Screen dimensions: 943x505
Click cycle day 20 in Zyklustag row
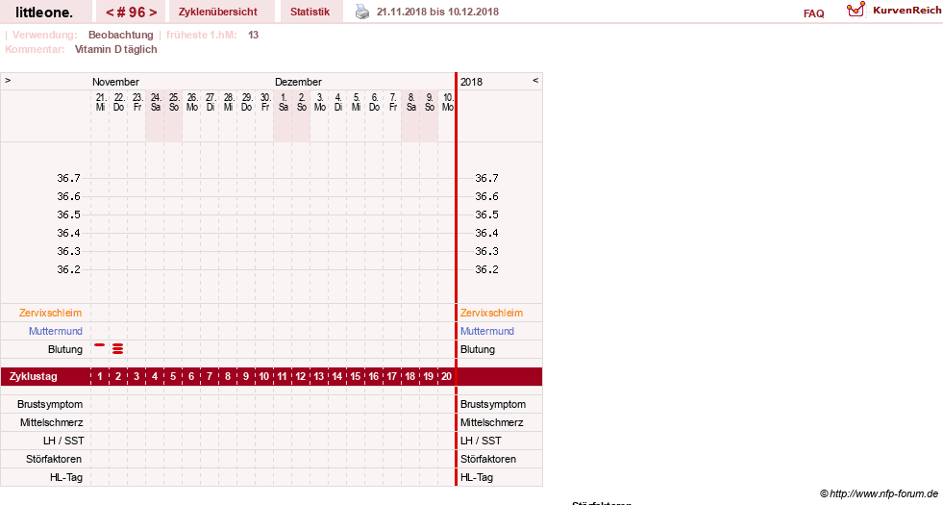click(446, 377)
